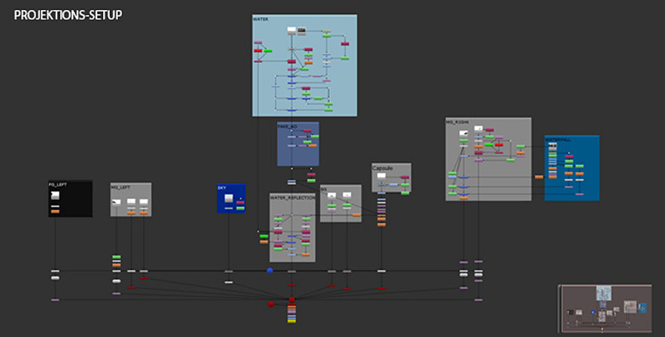Select the orange node left of WATERFALL
The width and height of the screenshot is (665, 337).
(x=539, y=176)
